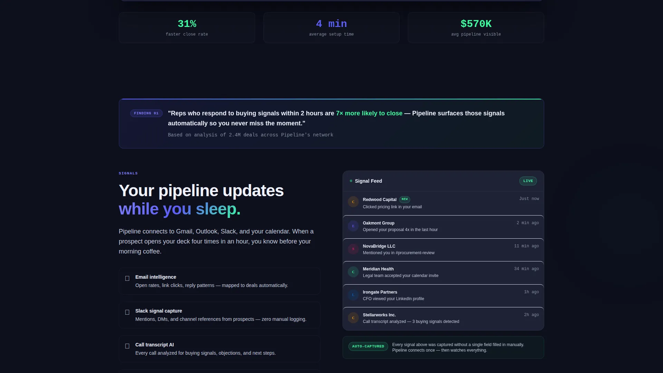Screen dimensions: 663x373
Task: Click the 'Every signal above was captured' note
Action: pos(458,347)
